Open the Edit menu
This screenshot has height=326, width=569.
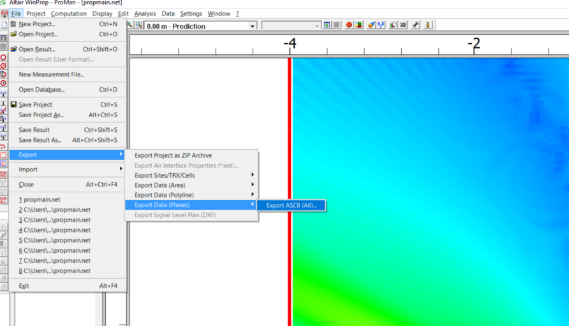(x=123, y=13)
